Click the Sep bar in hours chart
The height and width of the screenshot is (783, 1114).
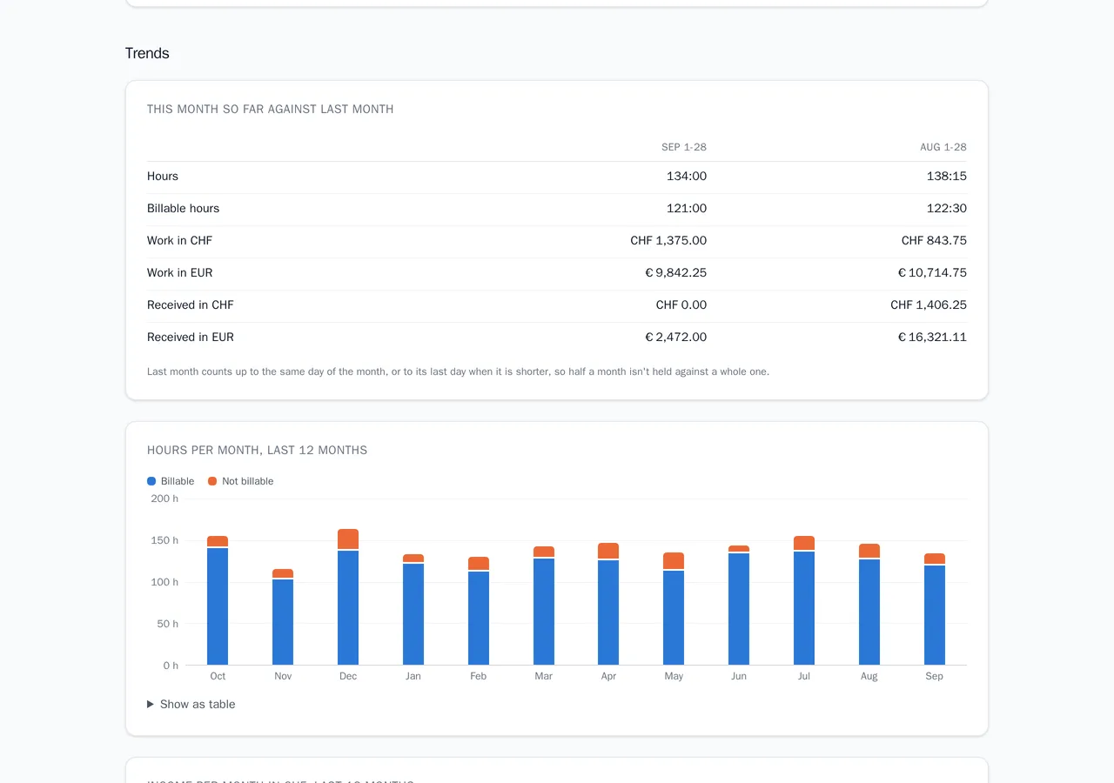[x=935, y=609]
